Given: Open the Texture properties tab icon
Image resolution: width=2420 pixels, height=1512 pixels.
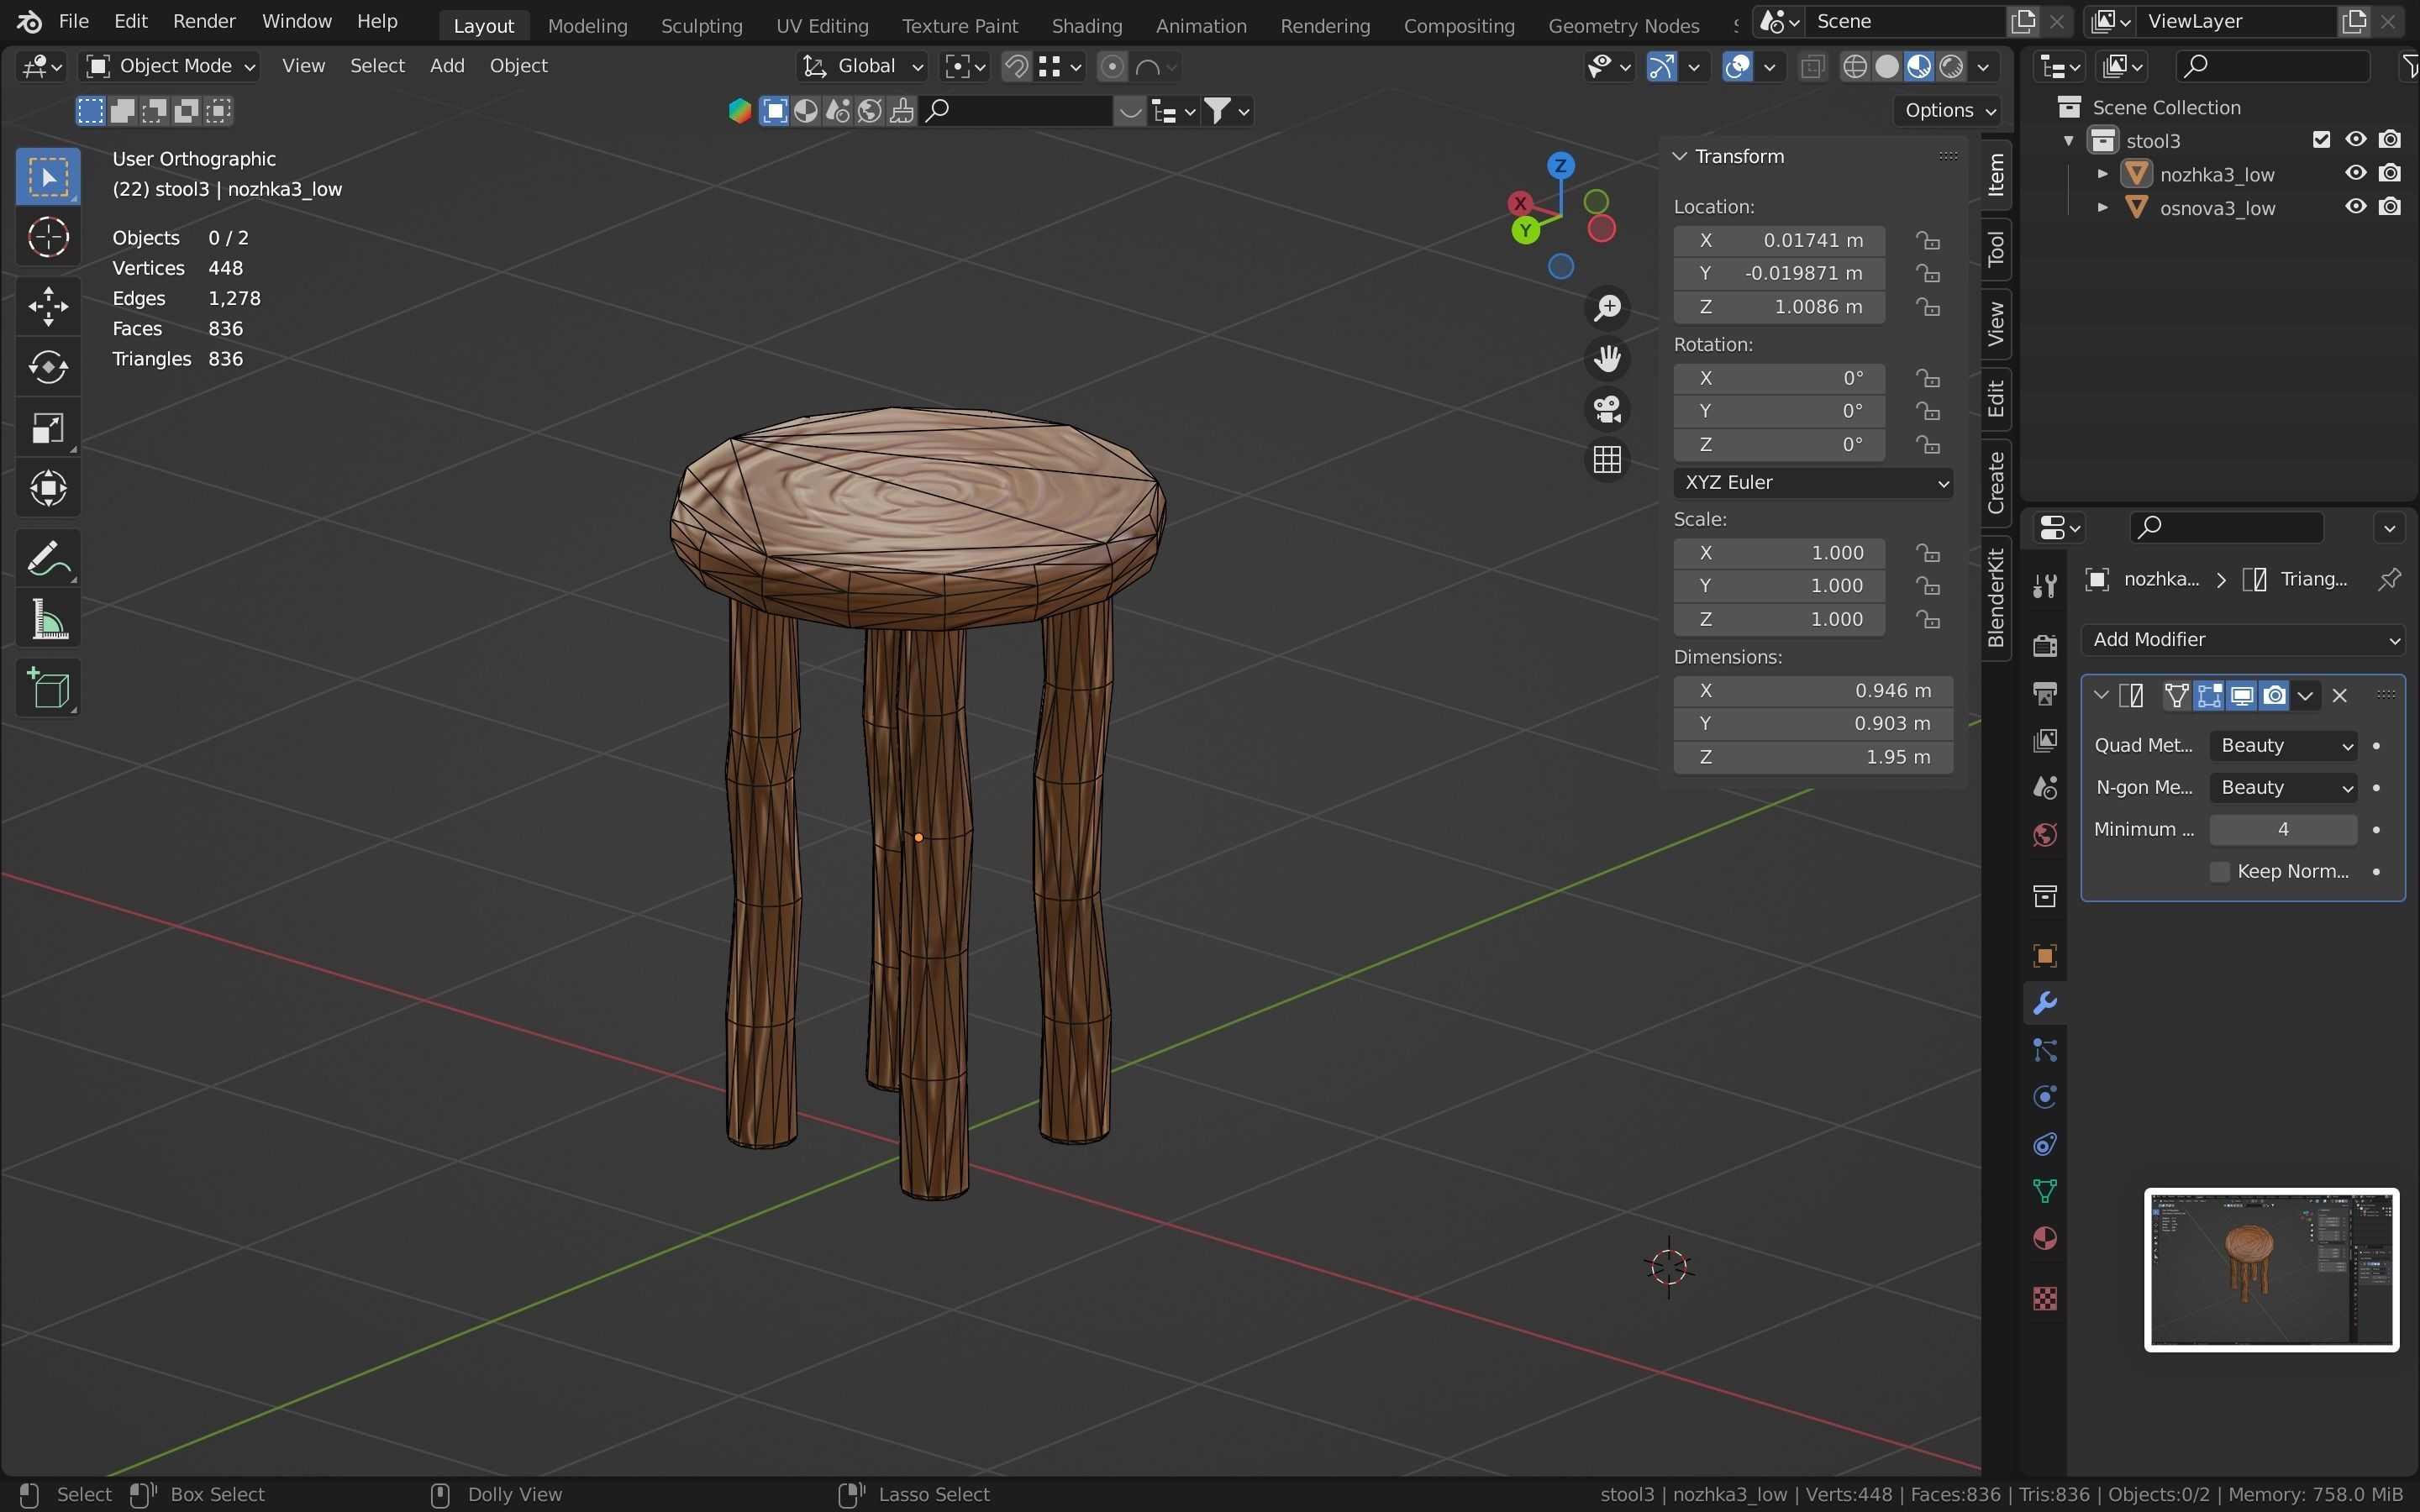Looking at the screenshot, I should [x=2044, y=1298].
